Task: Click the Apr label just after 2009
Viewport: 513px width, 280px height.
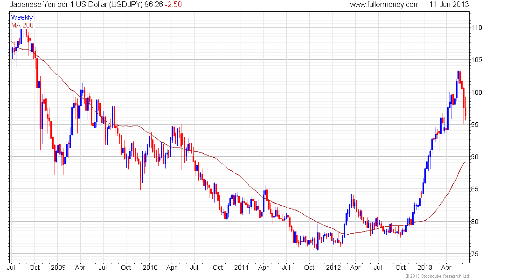Action: (x=80, y=268)
